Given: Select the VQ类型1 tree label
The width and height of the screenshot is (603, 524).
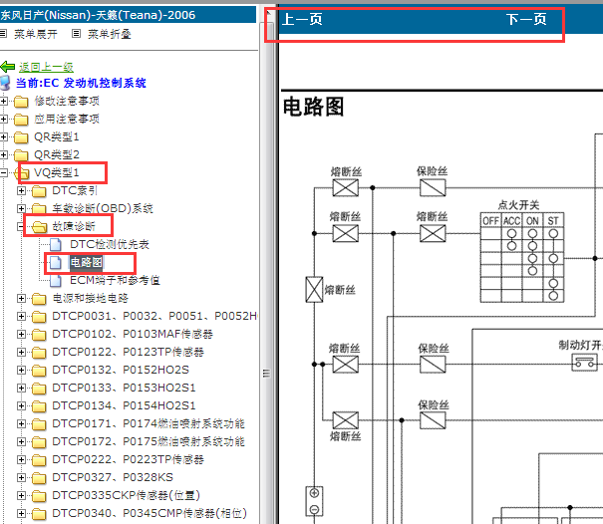Looking at the screenshot, I should coord(57,172).
